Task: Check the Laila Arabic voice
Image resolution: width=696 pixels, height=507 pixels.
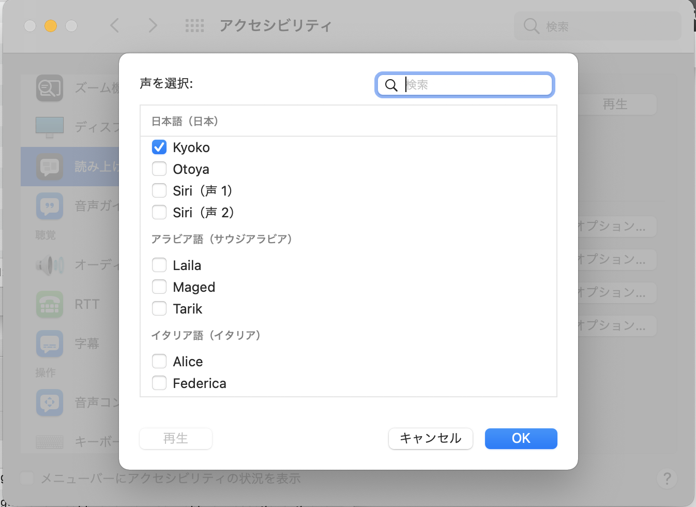Action: pyautogui.click(x=159, y=265)
